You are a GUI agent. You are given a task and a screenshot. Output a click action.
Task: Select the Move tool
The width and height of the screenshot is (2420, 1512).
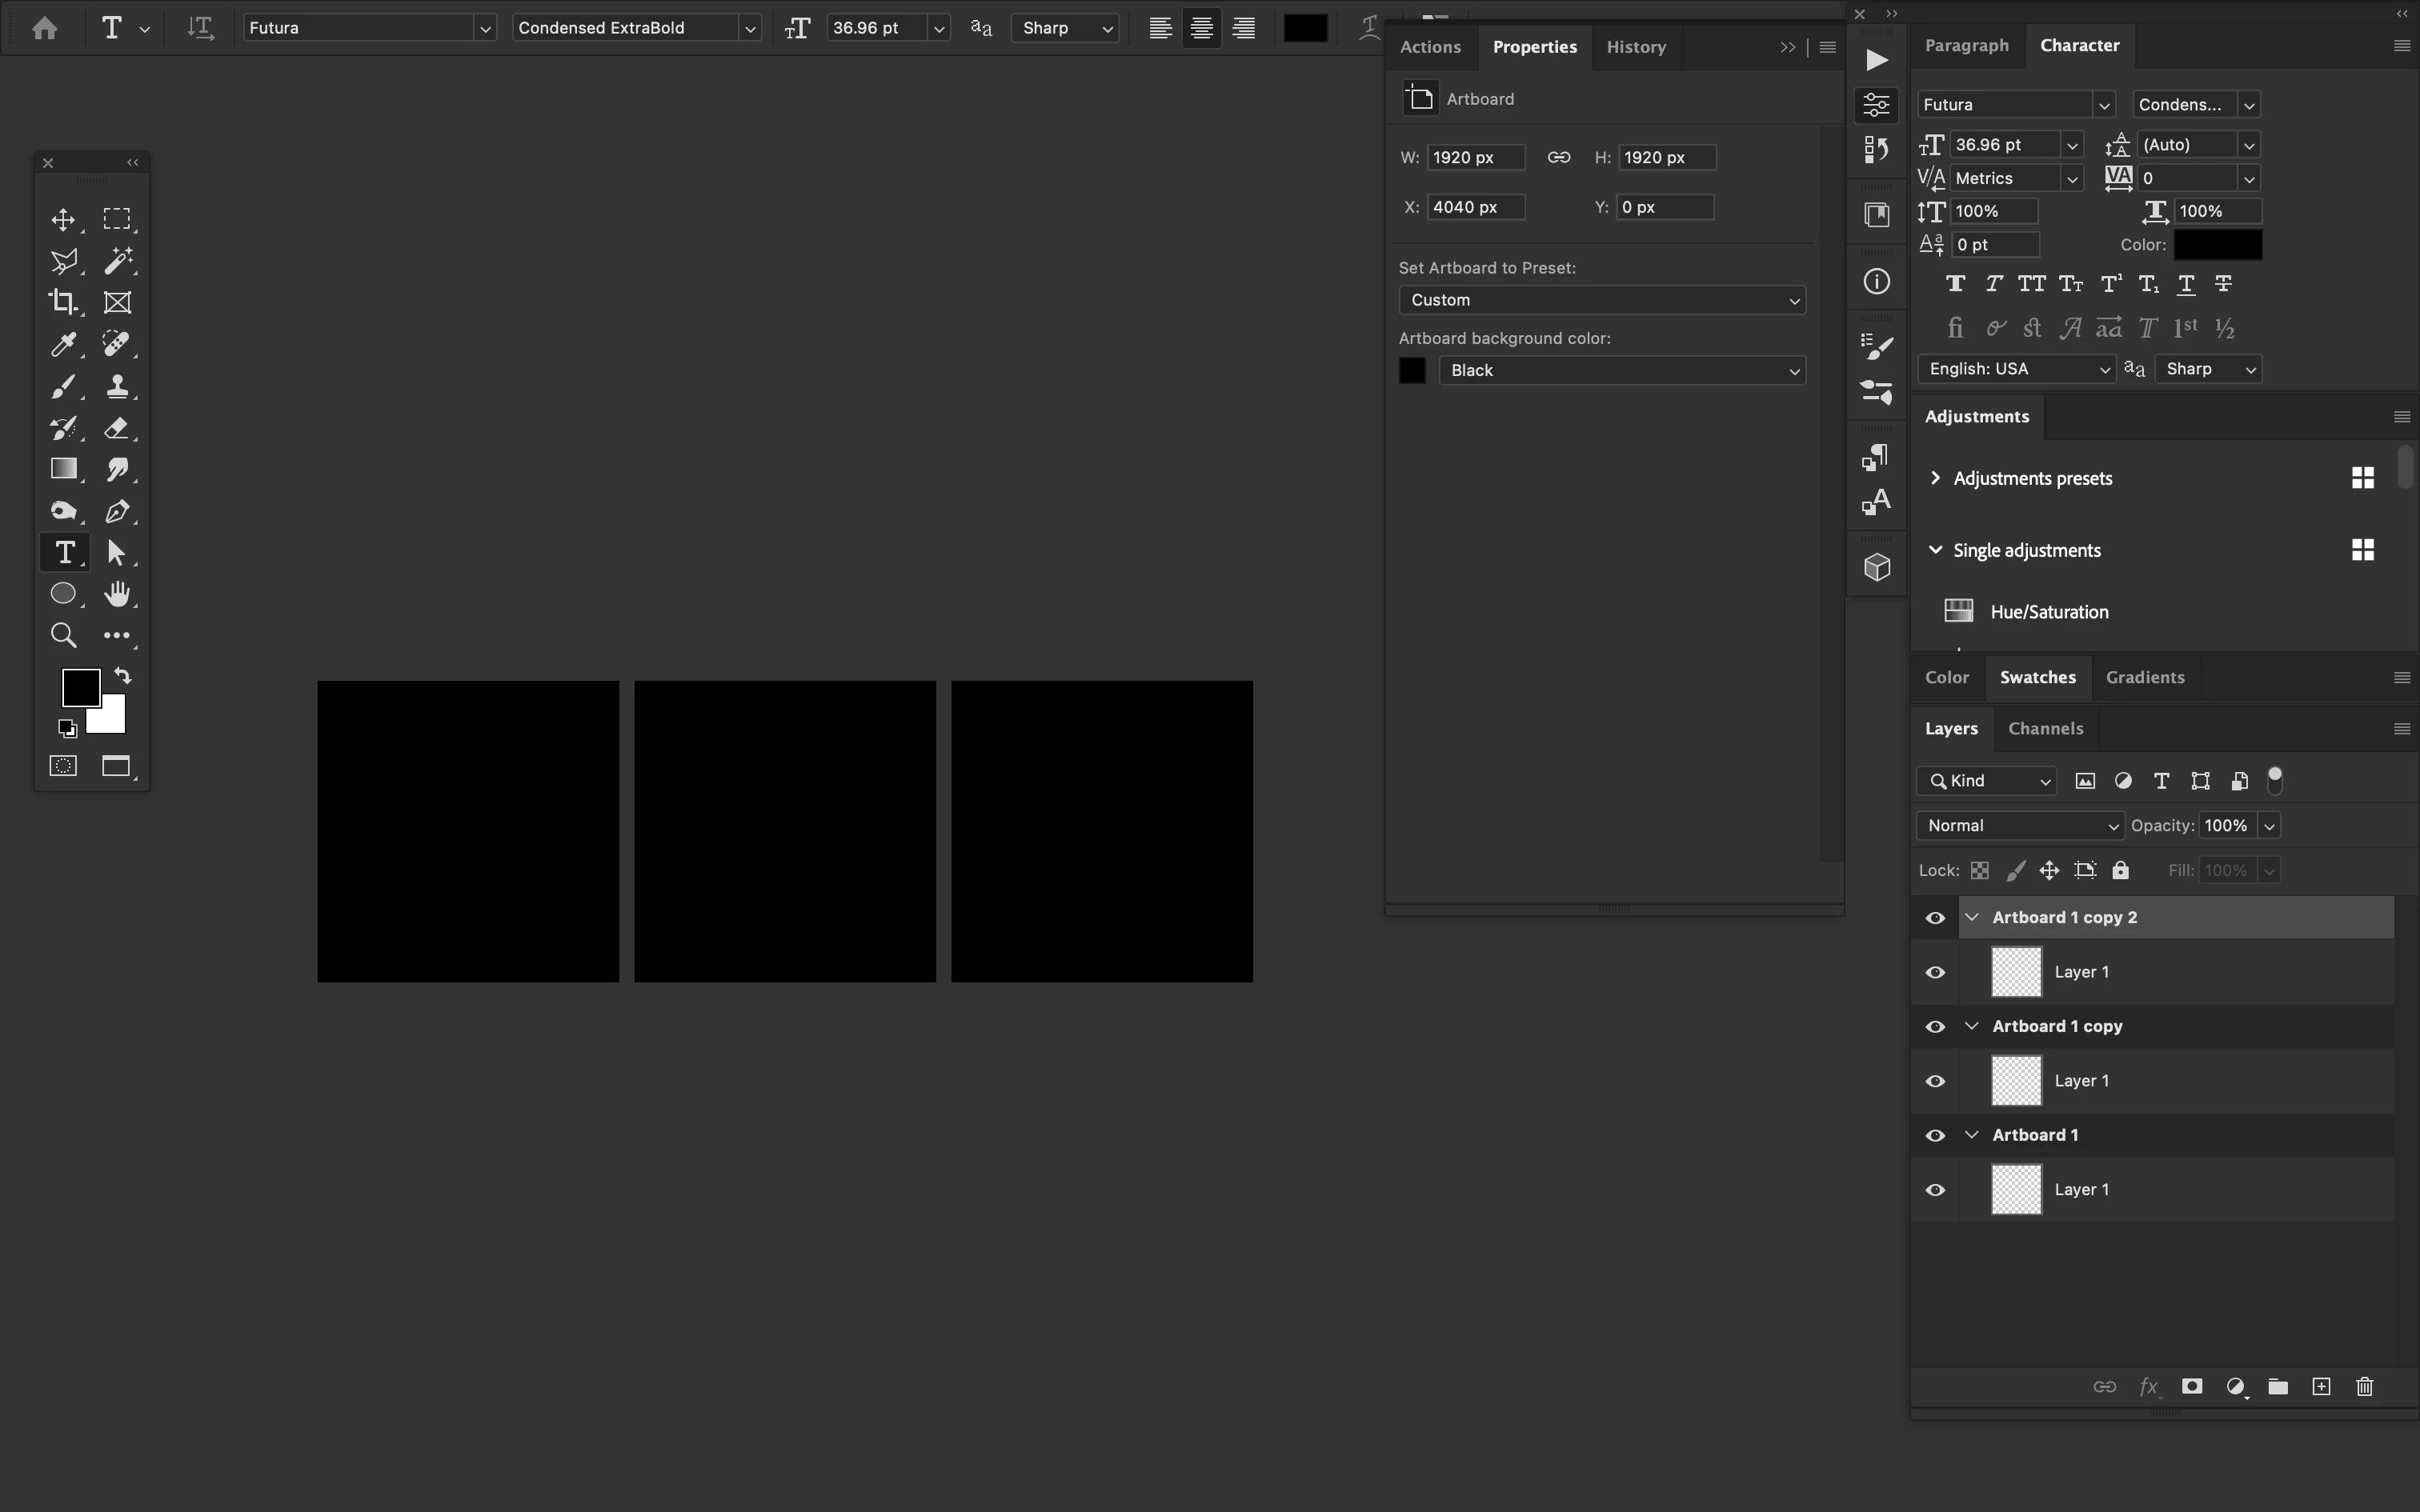(x=63, y=219)
